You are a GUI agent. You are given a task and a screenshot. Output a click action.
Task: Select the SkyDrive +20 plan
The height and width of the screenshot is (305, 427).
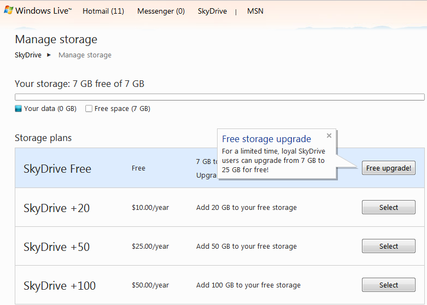pos(389,207)
